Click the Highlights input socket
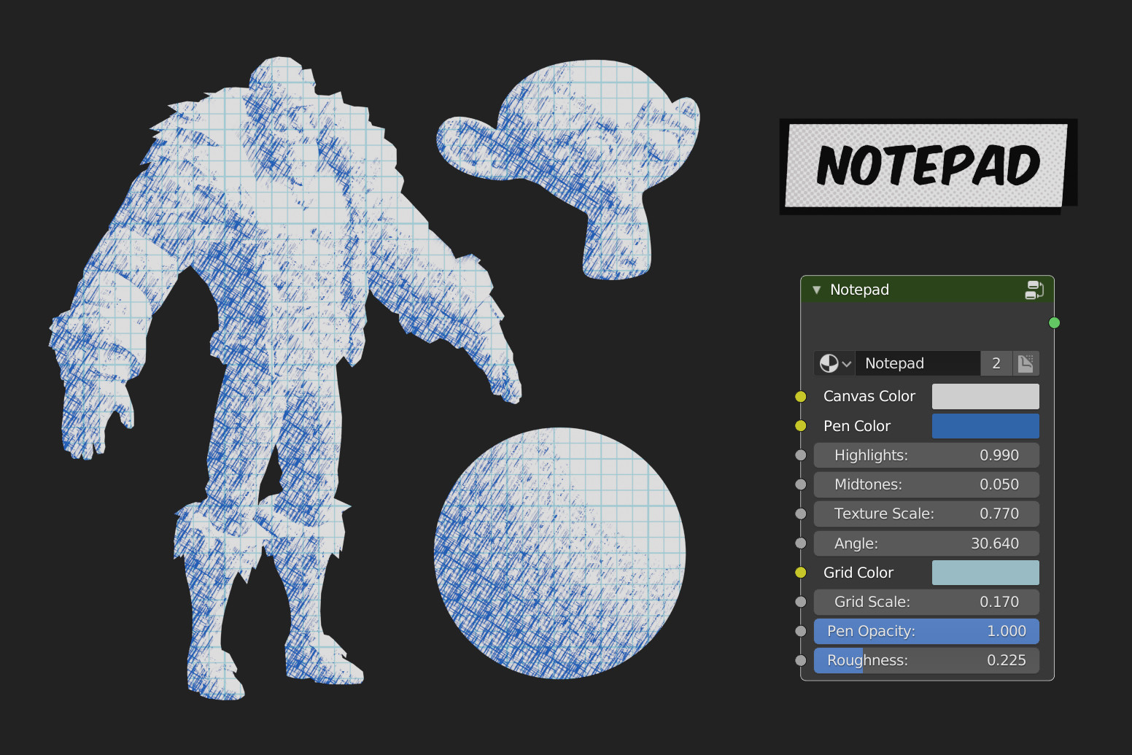The height and width of the screenshot is (755, 1132). (x=801, y=455)
